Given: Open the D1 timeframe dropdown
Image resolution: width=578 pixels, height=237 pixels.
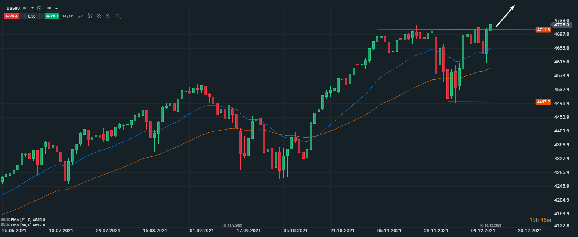Looking at the screenshot, I should [52, 8].
